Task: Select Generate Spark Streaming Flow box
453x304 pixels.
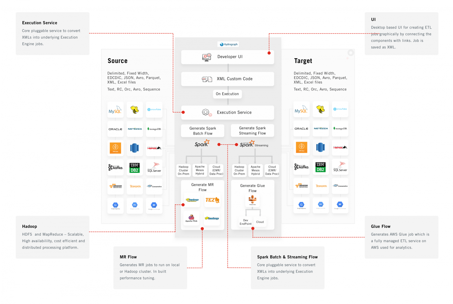Action: [x=252, y=130]
